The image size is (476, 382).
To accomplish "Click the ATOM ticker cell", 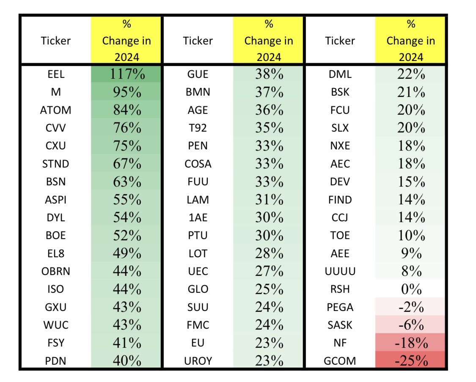I will point(56,110).
